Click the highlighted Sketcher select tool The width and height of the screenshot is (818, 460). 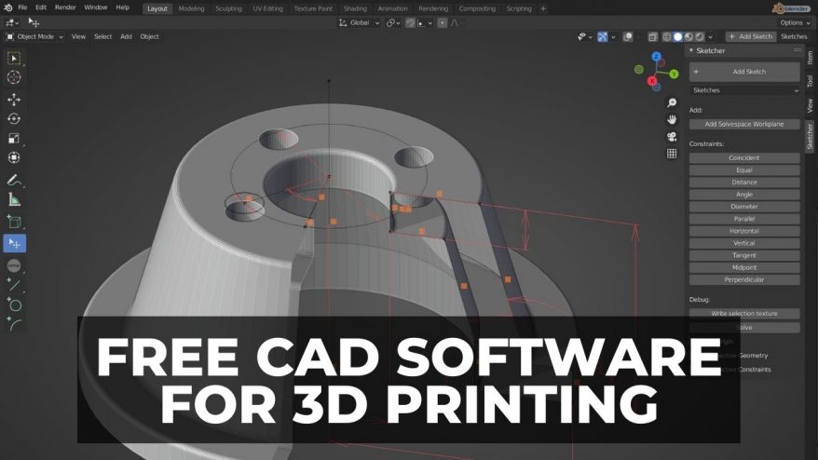(x=15, y=244)
